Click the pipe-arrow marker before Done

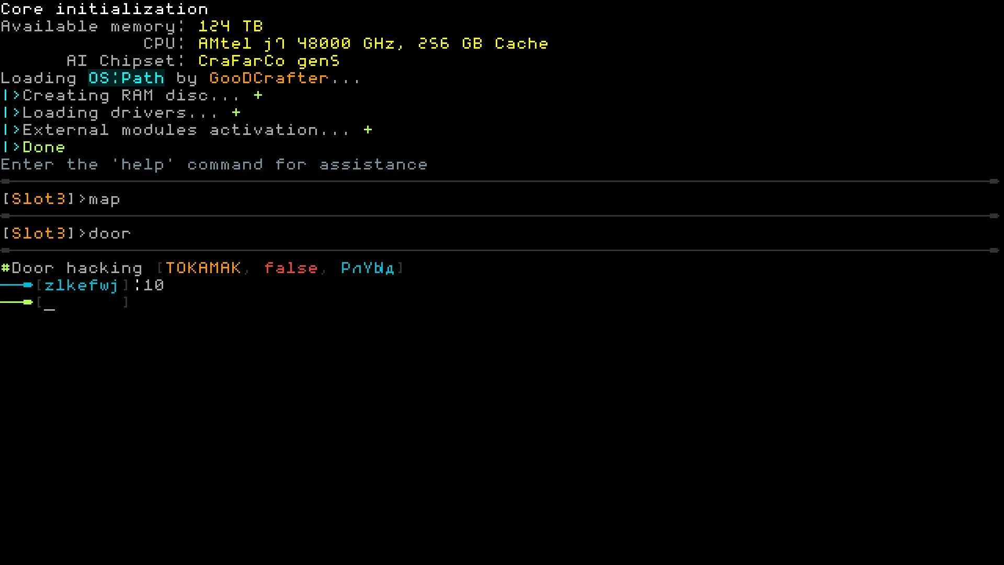pos(11,148)
